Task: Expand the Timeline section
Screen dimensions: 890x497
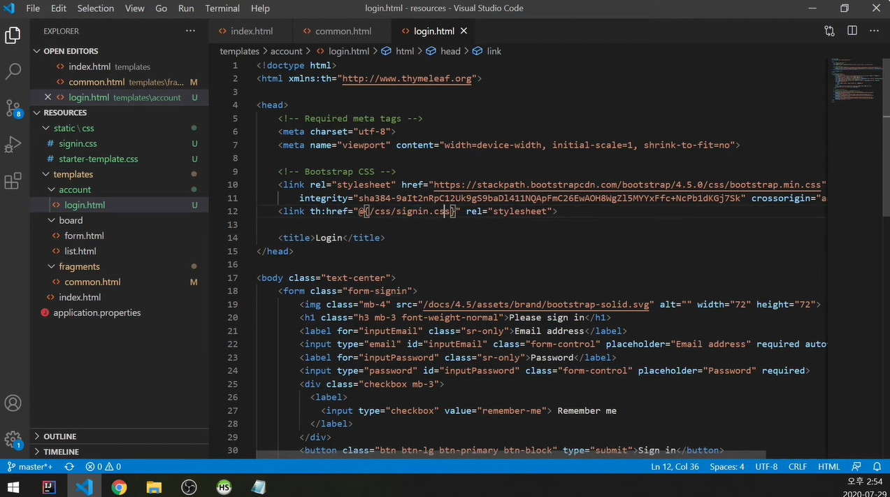Action: click(119, 452)
